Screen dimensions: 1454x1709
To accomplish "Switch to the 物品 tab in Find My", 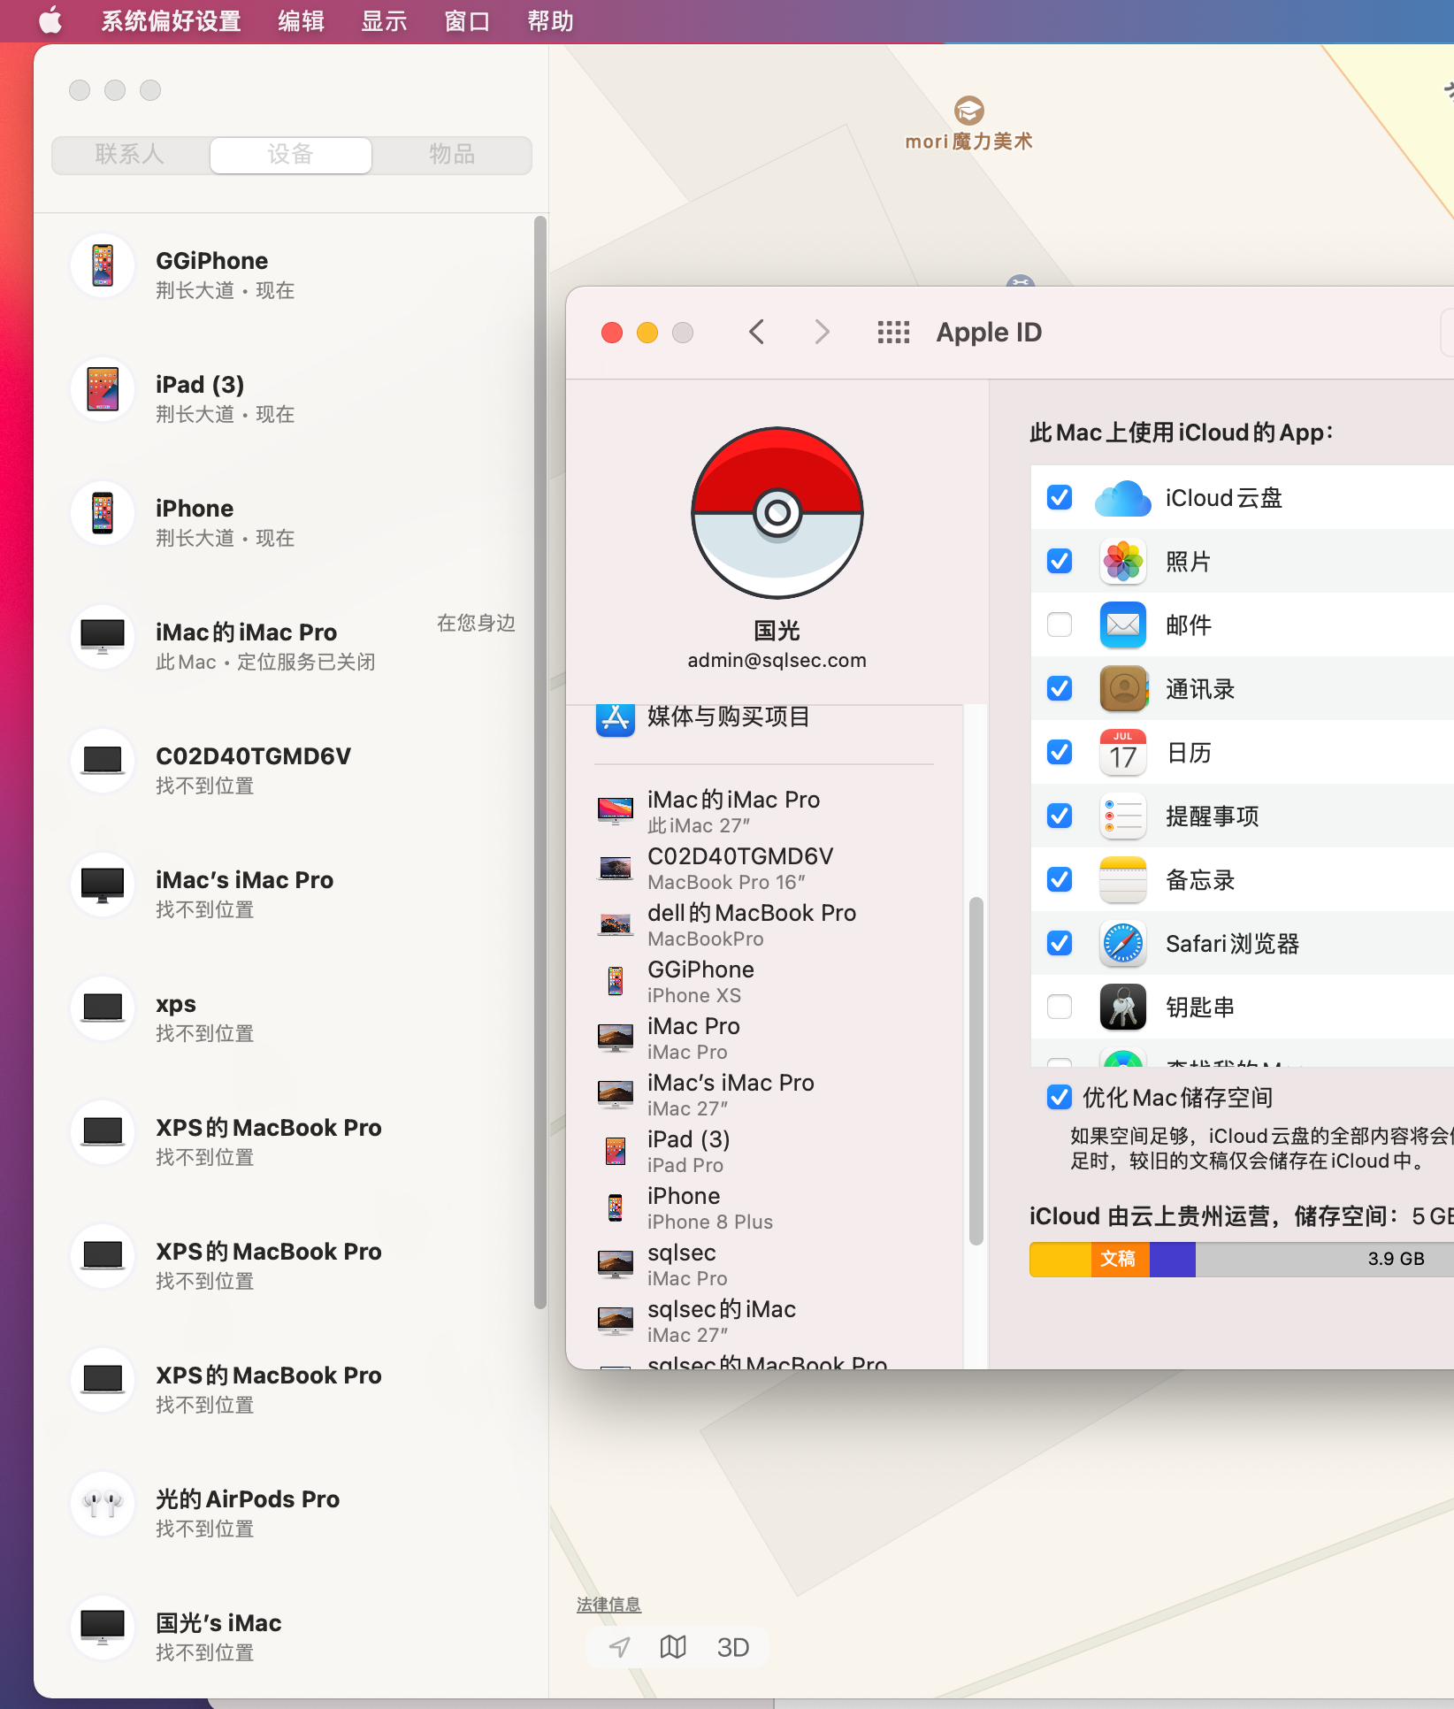I will [x=452, y=155].
